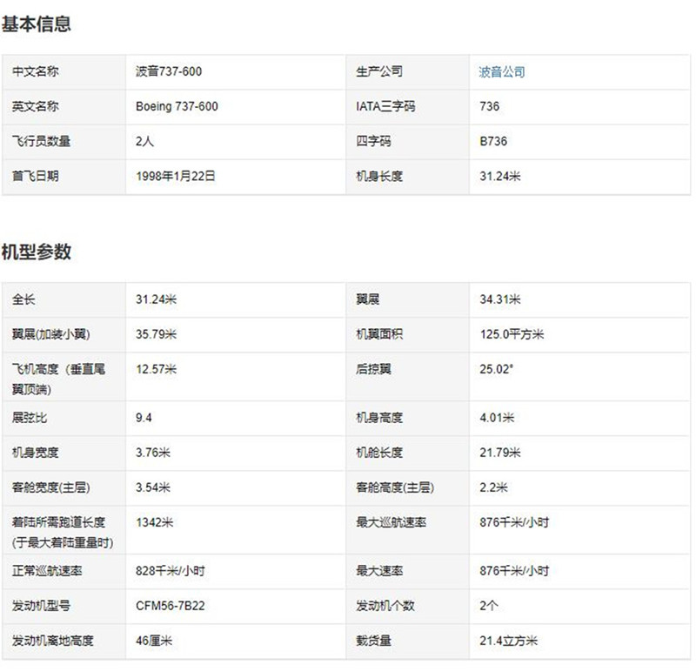Select the 34.31米 wingspan value
696x672 pixels.
499,299
